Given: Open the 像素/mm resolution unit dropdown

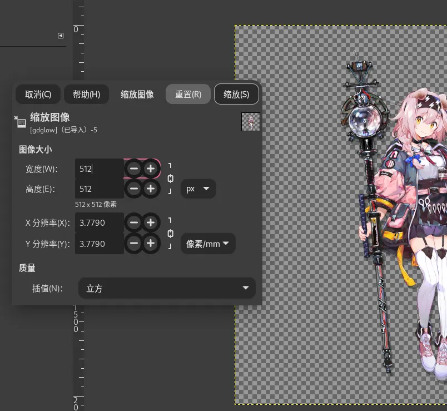Looking at the screenshot, I should click(x=207, y=244).
